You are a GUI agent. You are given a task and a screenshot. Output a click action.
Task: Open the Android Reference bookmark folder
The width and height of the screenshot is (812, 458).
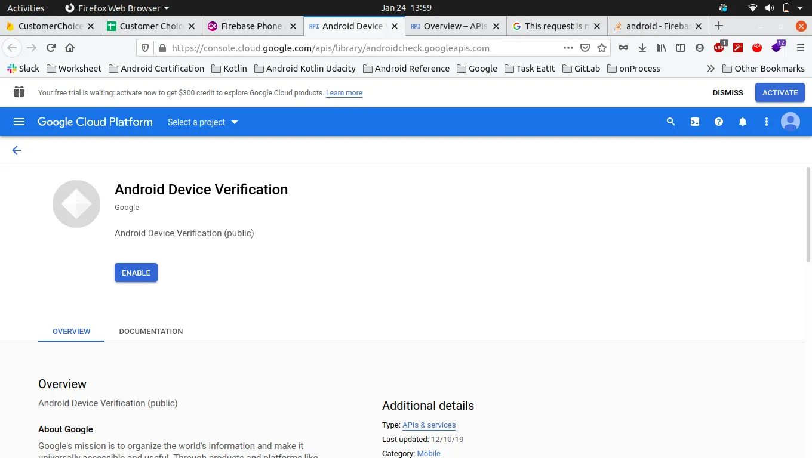(406, 69)
